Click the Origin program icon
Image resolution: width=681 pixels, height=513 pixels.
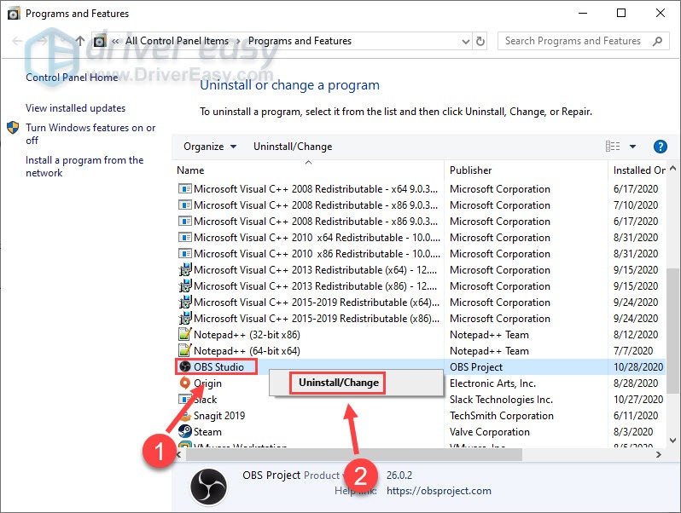click(x=185, y=383)
